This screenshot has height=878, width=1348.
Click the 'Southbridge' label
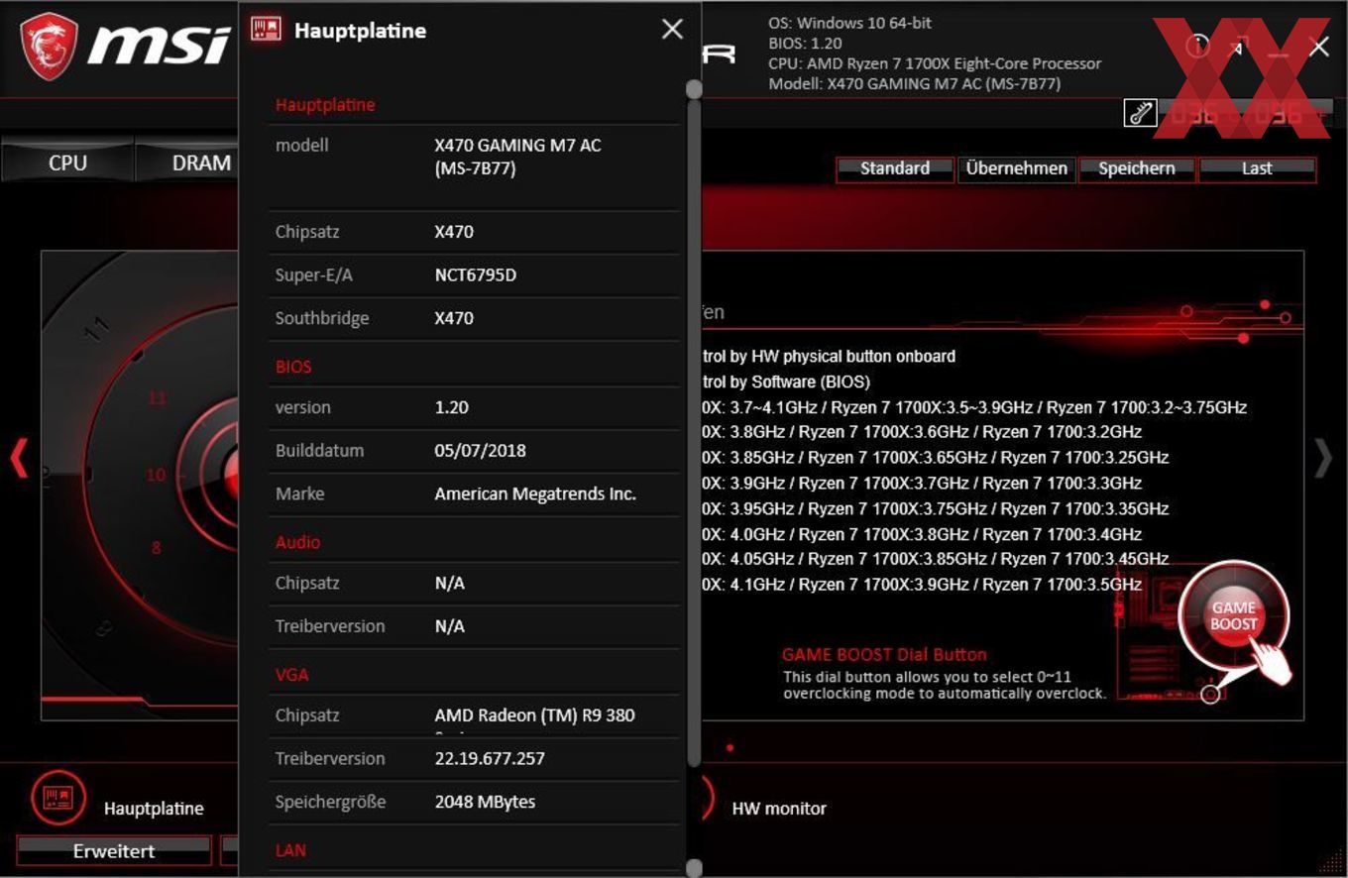(x=322, y=319)
